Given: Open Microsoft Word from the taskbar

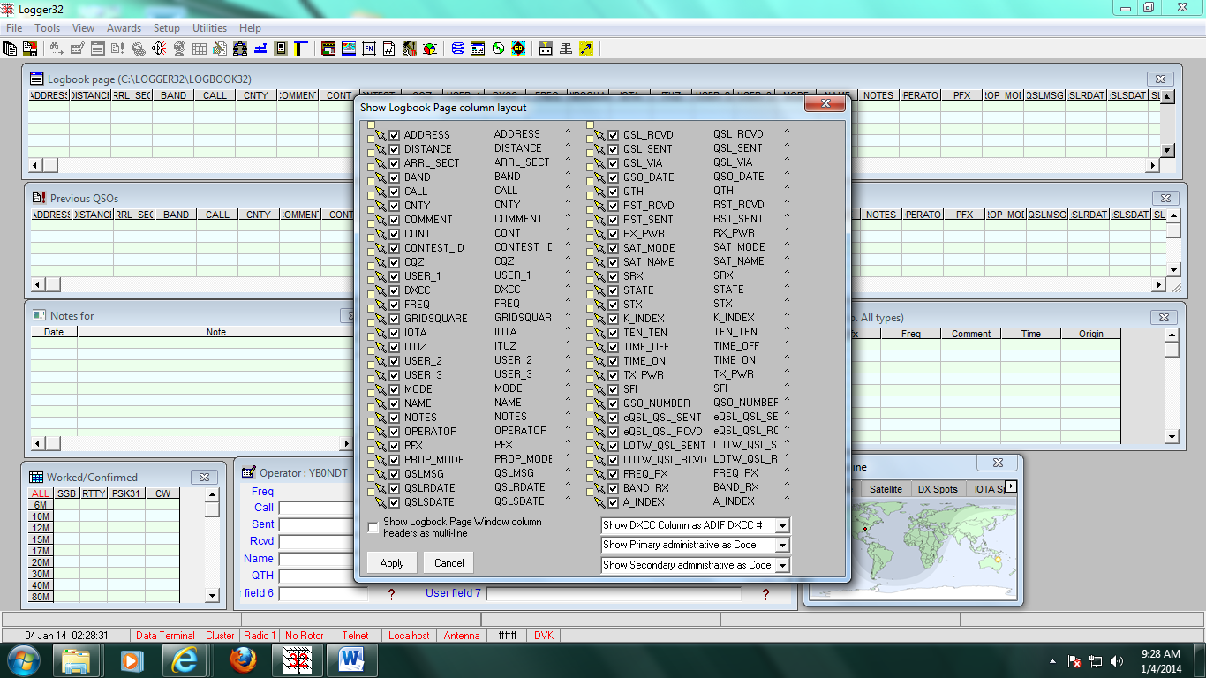Looking at the screenshot, I should pos(351,660).
